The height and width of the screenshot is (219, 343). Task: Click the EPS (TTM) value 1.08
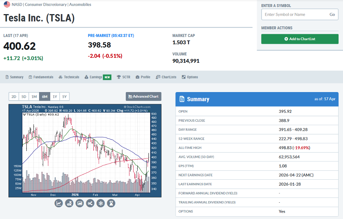coord(283,166)
